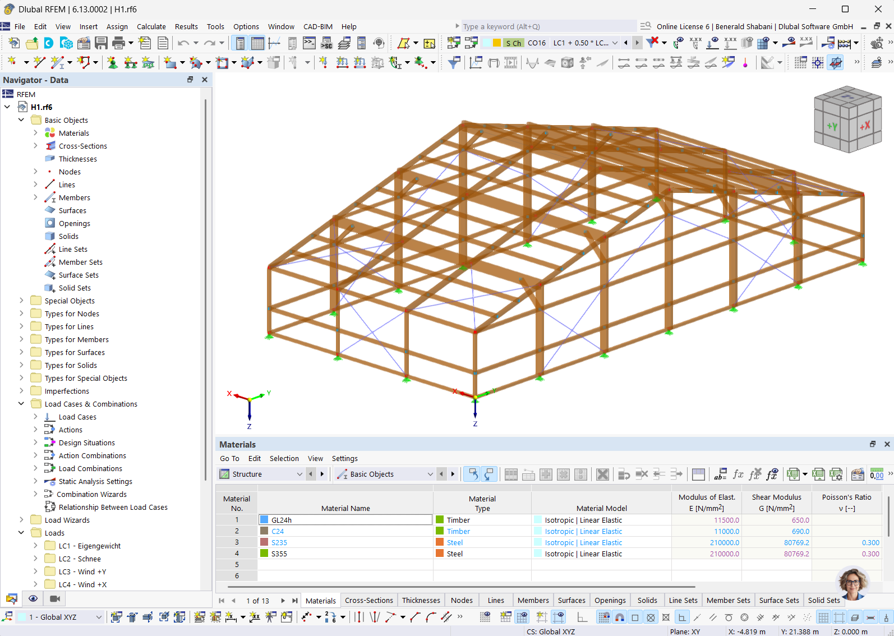Switch to the Cross-Sections tab
894x636 pixels.
(x=369, y=600)
